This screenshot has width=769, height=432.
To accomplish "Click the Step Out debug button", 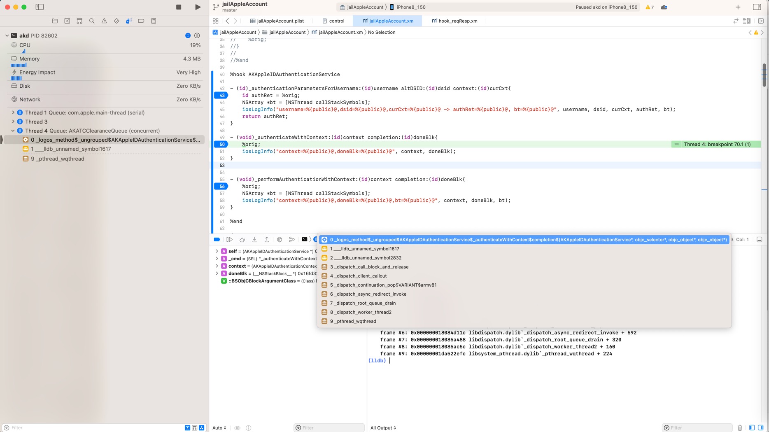I will tap(267, 240).
